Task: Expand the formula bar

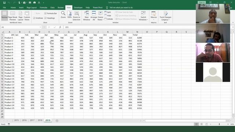Action: point(233,27)
